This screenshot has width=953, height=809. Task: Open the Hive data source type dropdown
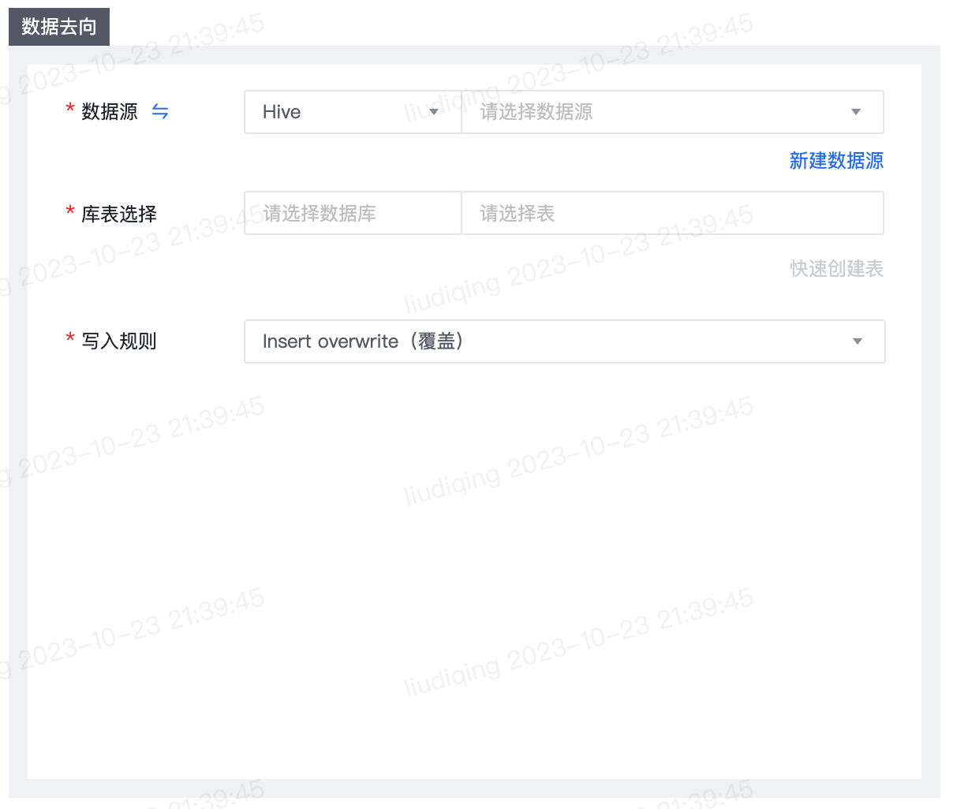coord(353,112)
